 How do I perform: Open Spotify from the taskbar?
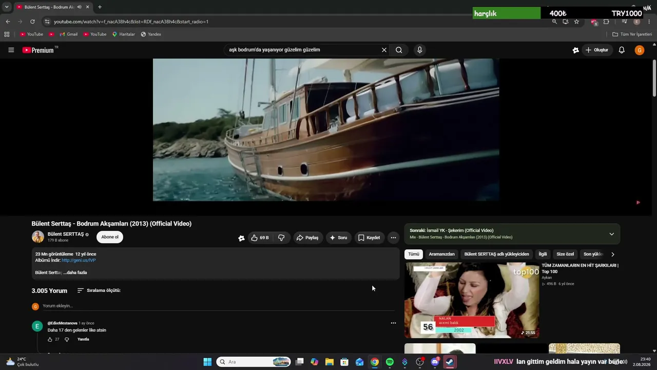(x=390, y=362)
